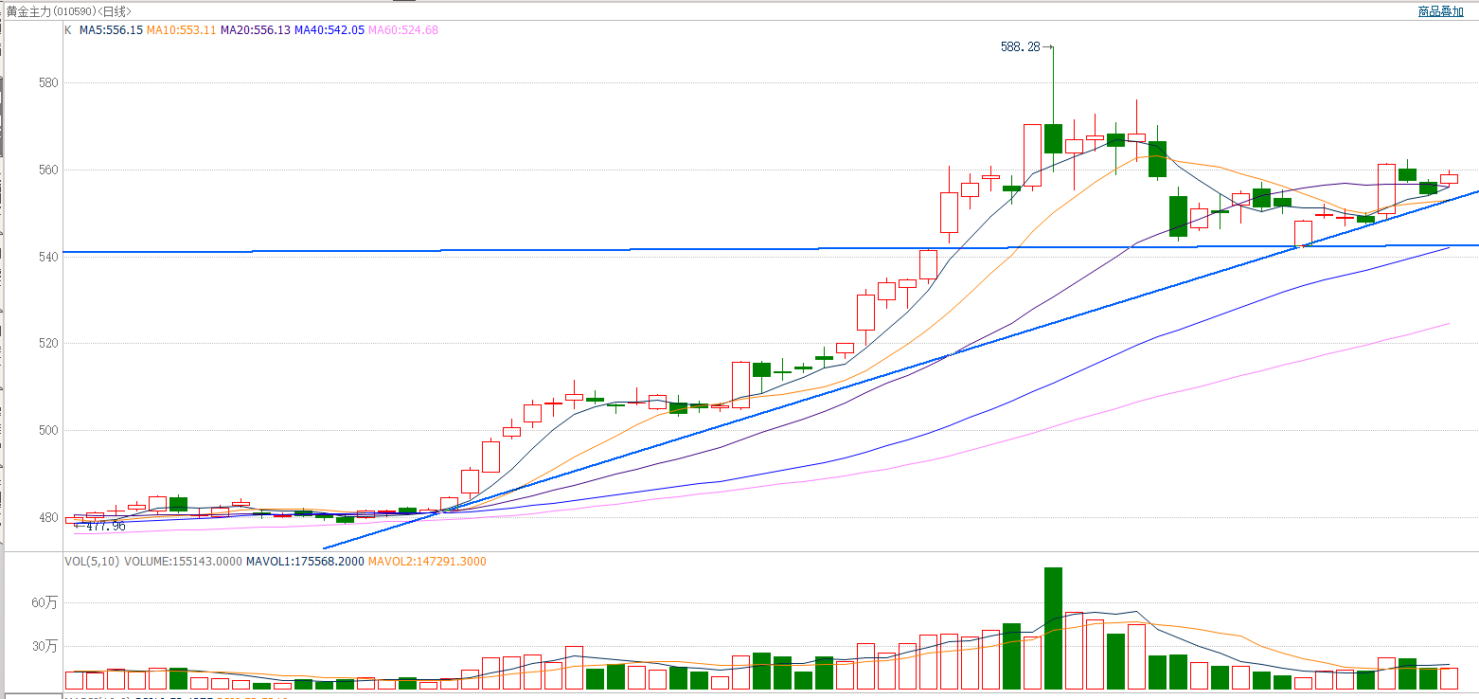Click the 60万 volume axis label
The height and width of the screenshot is (699, 1479).
[x=45, y=602]
